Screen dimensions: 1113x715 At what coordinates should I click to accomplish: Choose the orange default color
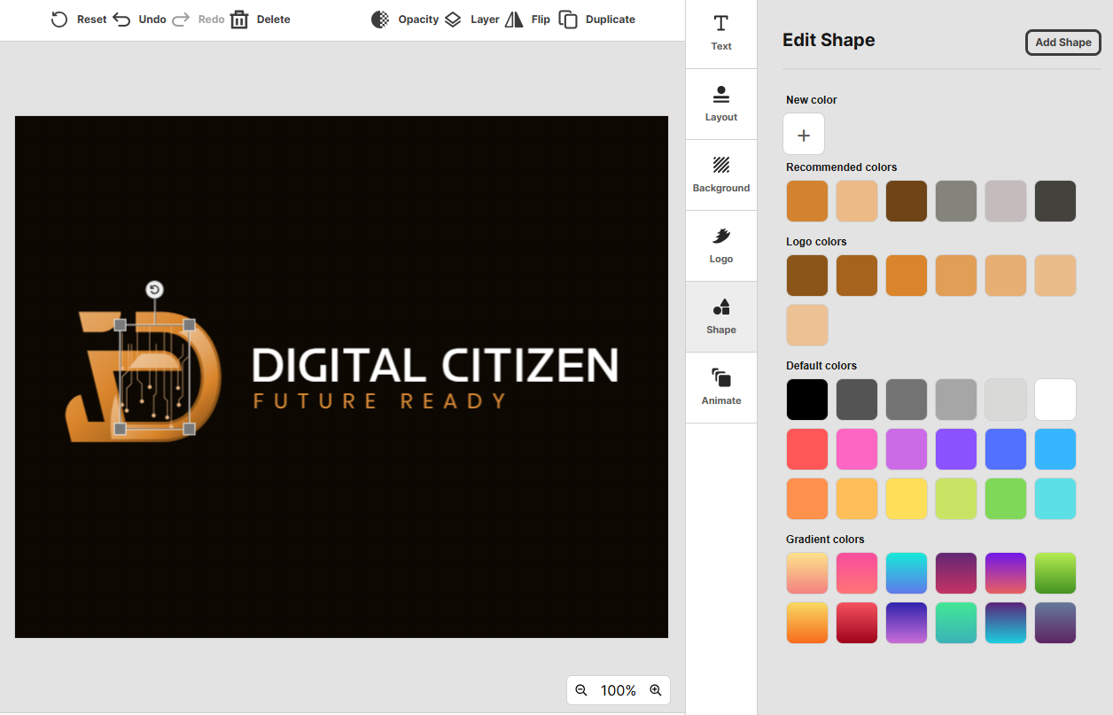pyautogui.click(x=807, y=499)
